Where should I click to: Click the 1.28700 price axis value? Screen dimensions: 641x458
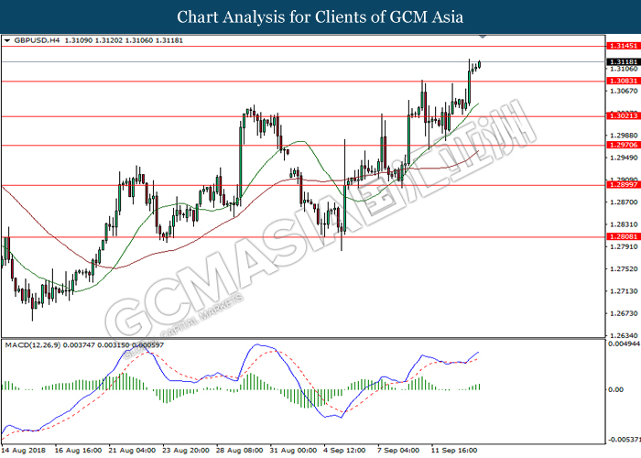click(624, 202)
